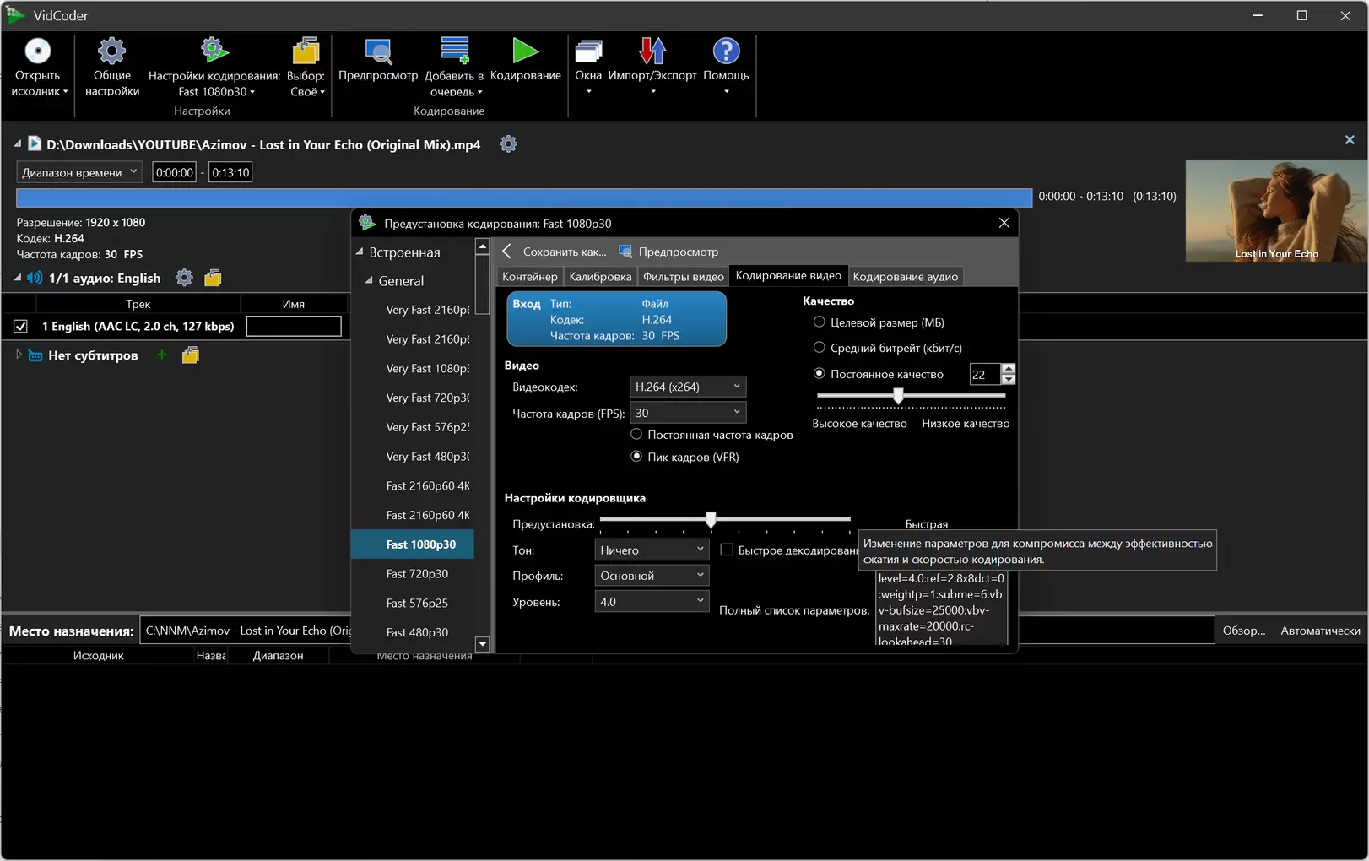
Task: Click the constant quality slider handle
Action: [898, 395]
